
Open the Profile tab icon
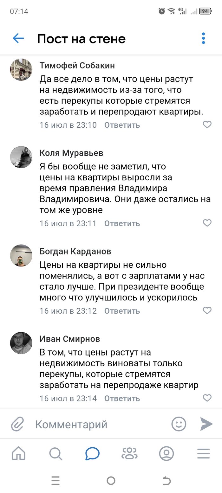click(166, 454)
